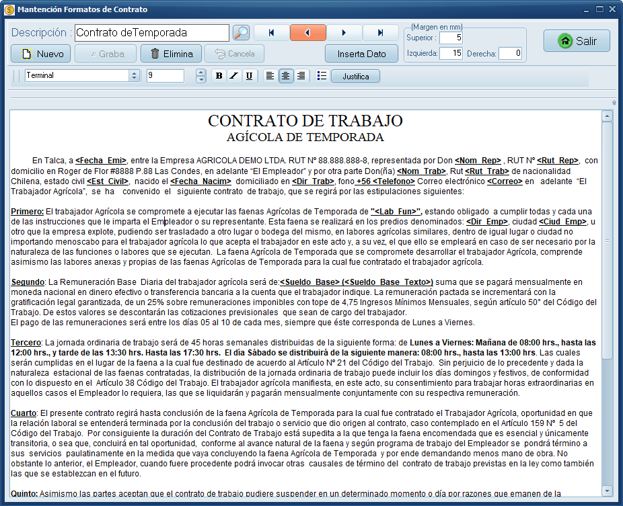Click the Justifica button
This screenshot has width=623, height=506.
[x=356, y=76]
